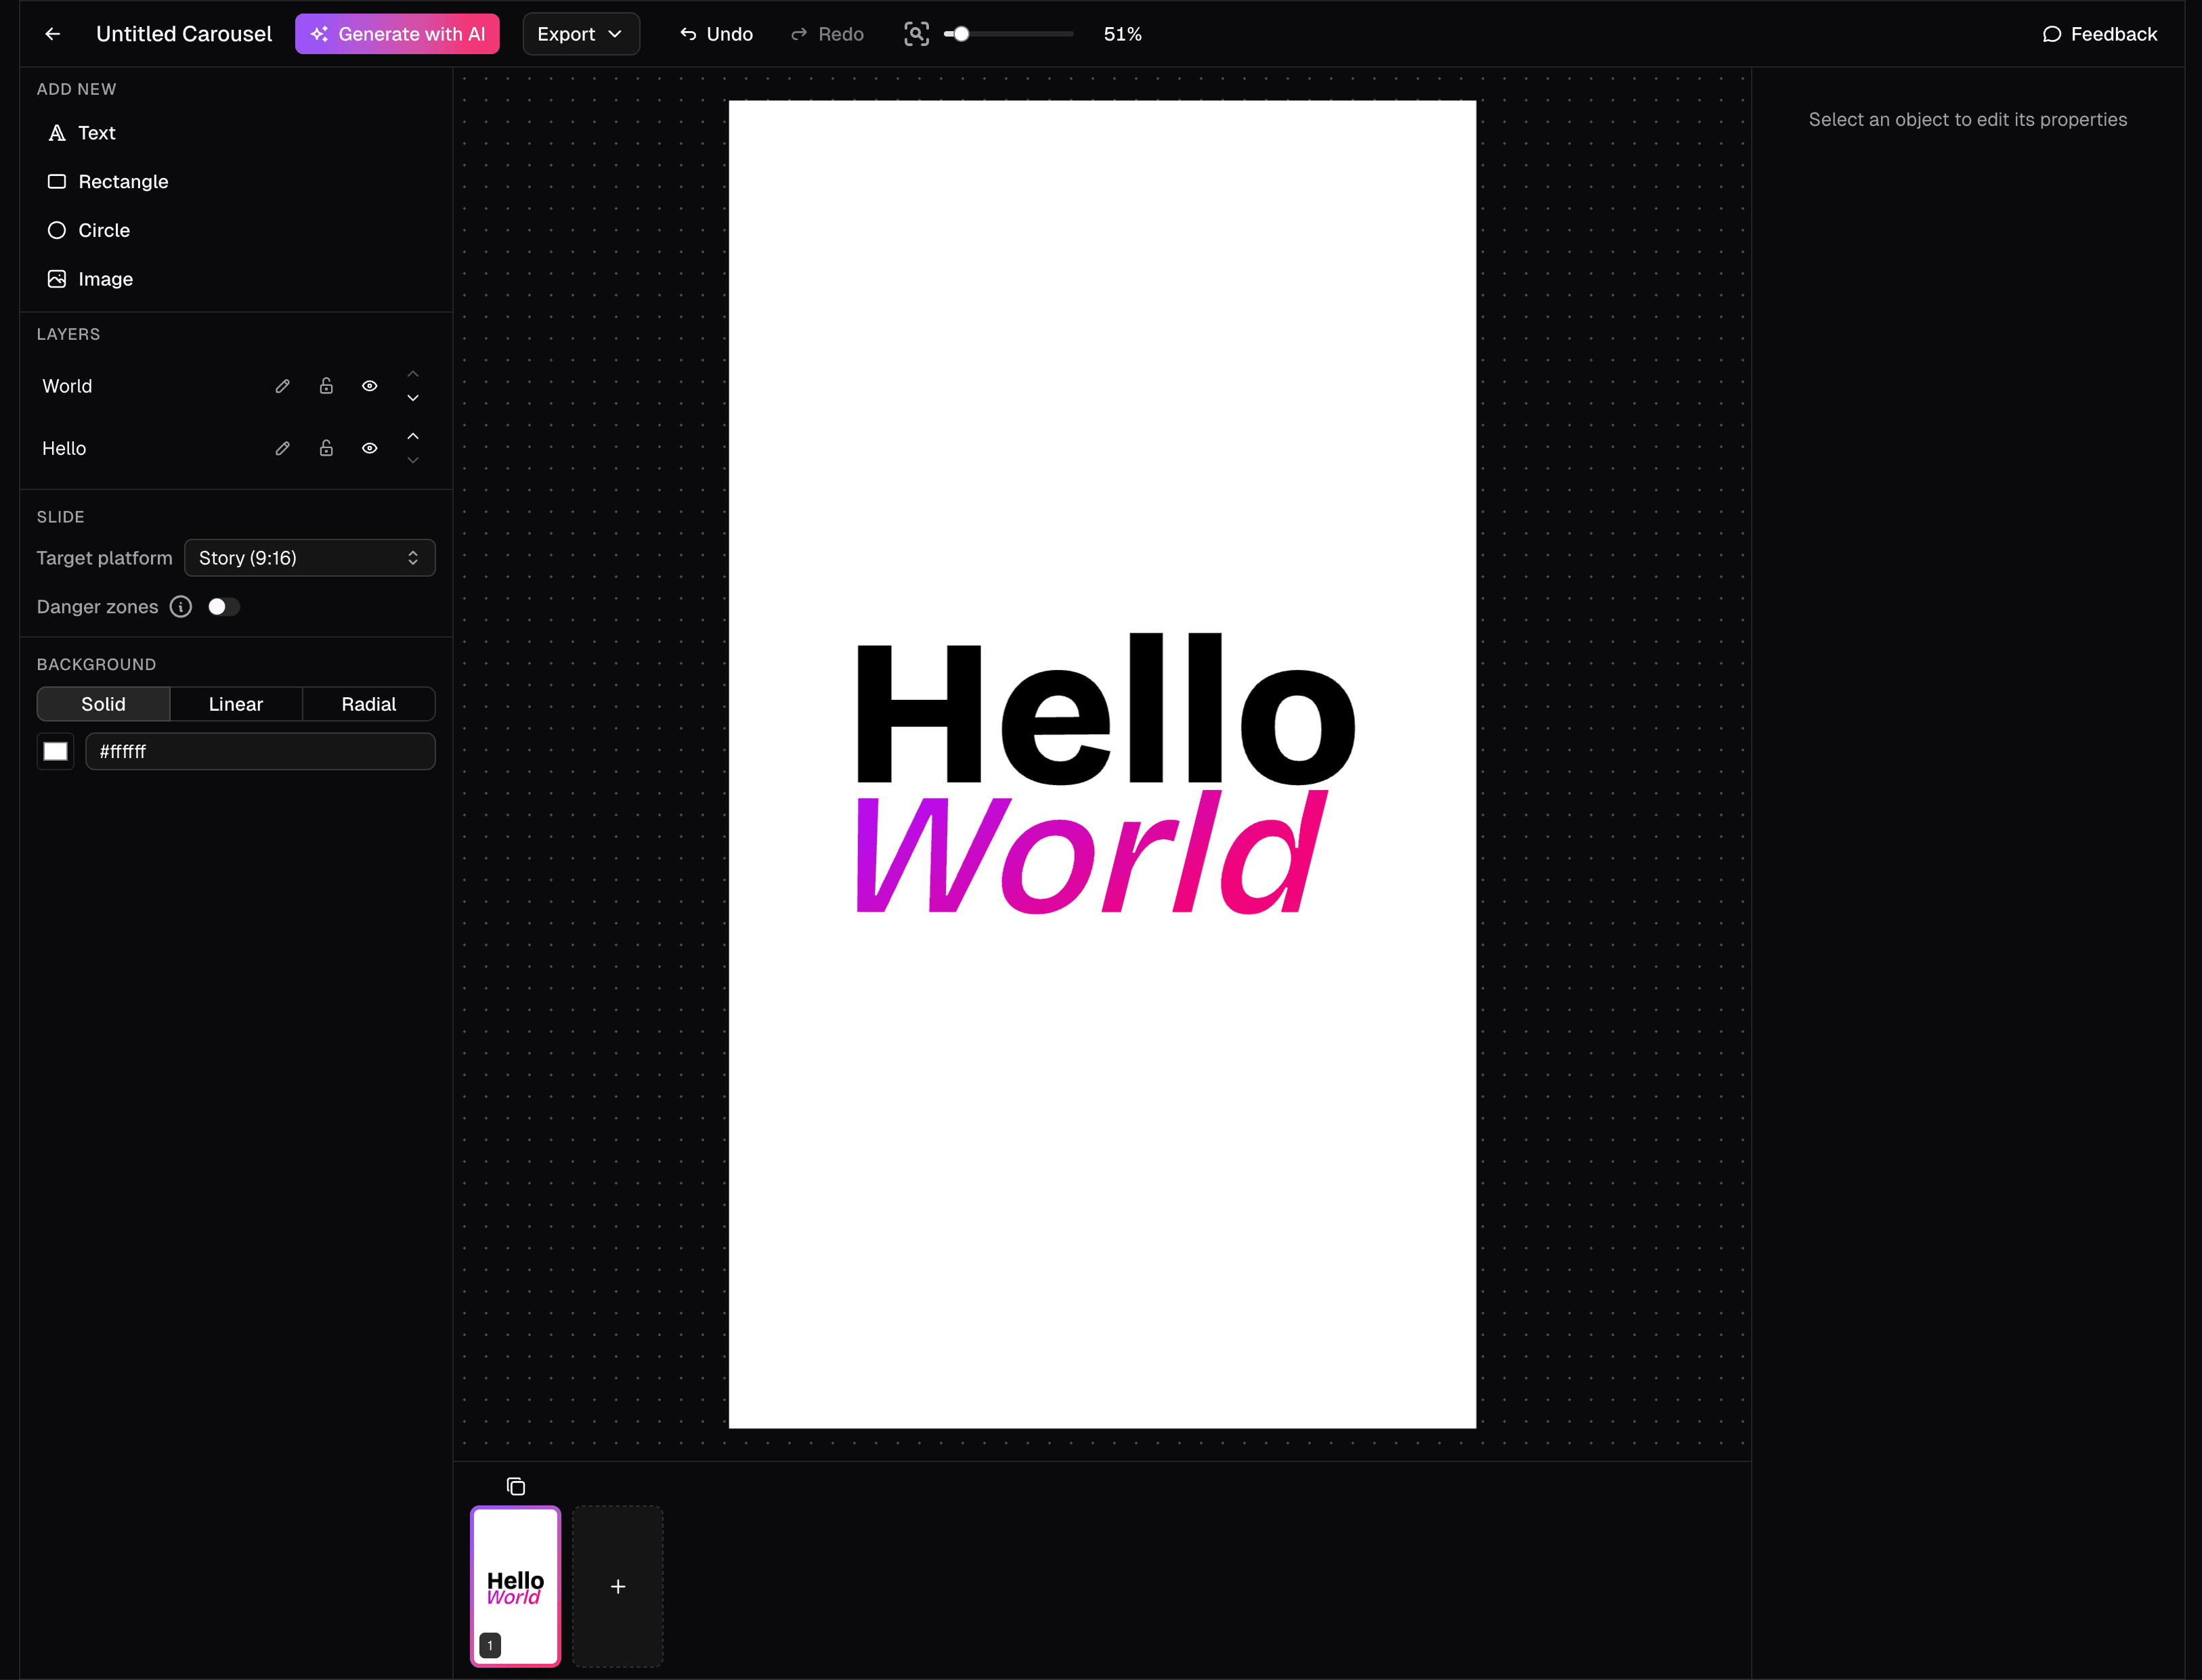Image resolution: width=2202 pixels, height=1680 pixels.
Task: Add a Circle to the slide
Action: click(103, 230)
